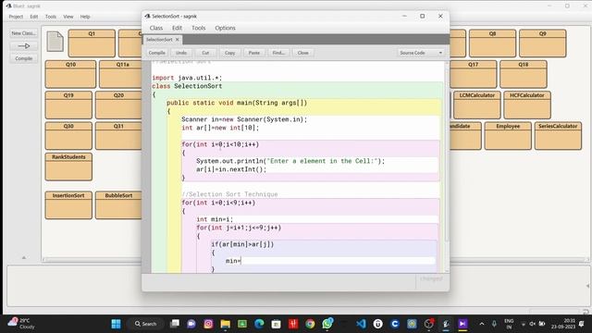Show hidden system tray icons

pyautogui.click(x=482, y=324)
